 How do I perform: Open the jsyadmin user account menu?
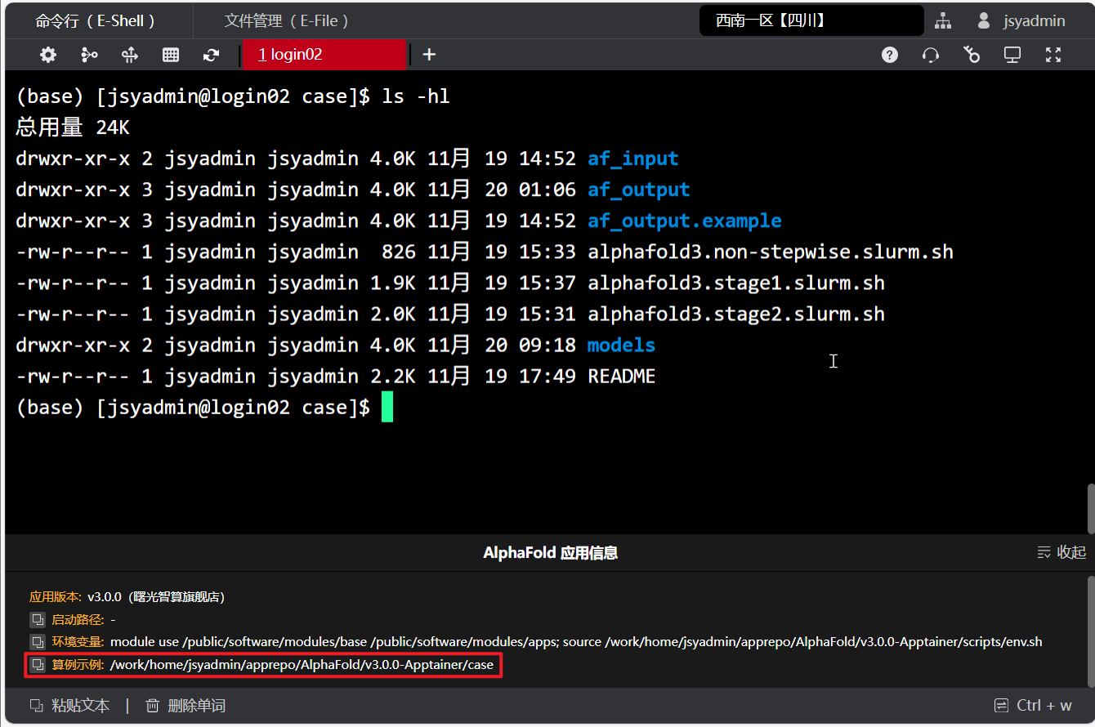click(x=1021, y=21)
